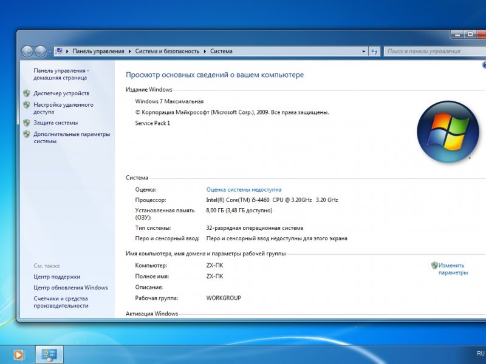Expand the arrow after Панель управления breadcrumb
486x364 pixels.
129,52
